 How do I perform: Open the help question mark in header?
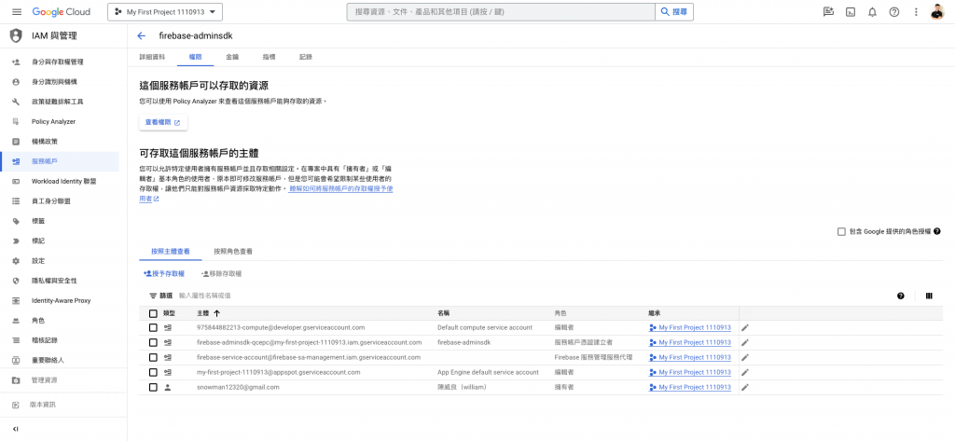click(x=894, y=12)
